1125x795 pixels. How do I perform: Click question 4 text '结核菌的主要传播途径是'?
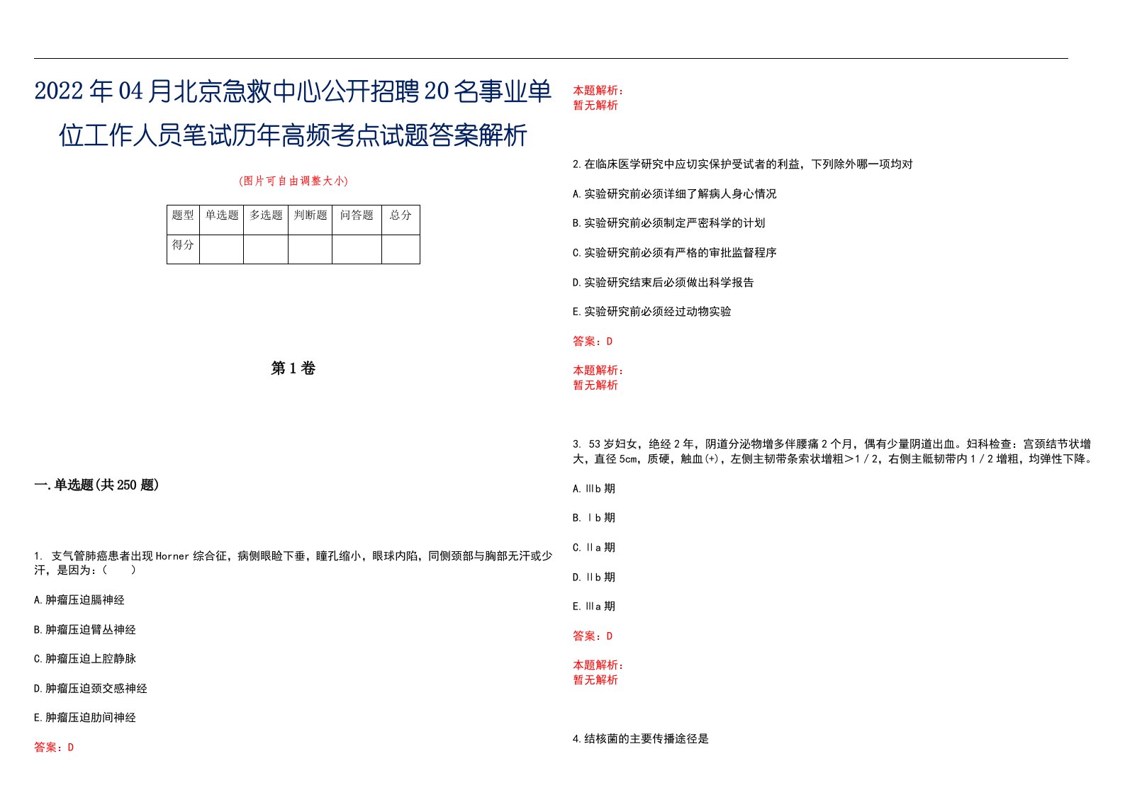(641, 739)
